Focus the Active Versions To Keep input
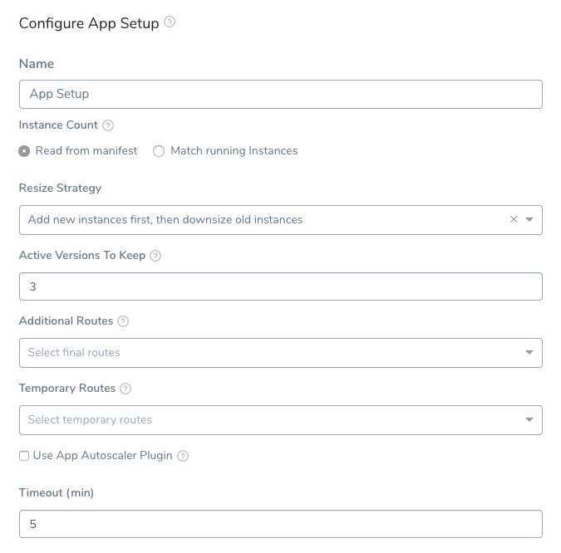The height and width of the screenshot is (553, 561). pos(281,286)
